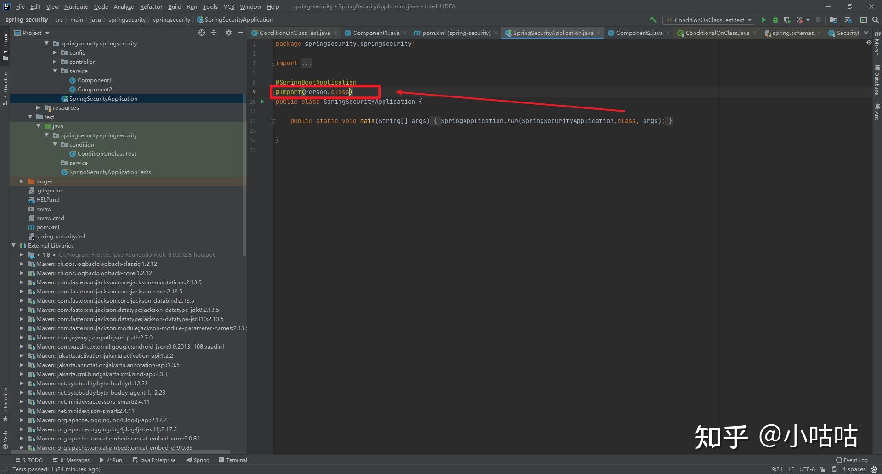The width and height of the screenshot is (882, 474).
Task: Click the run gutter icon on line 10
Action: [262, 102]
